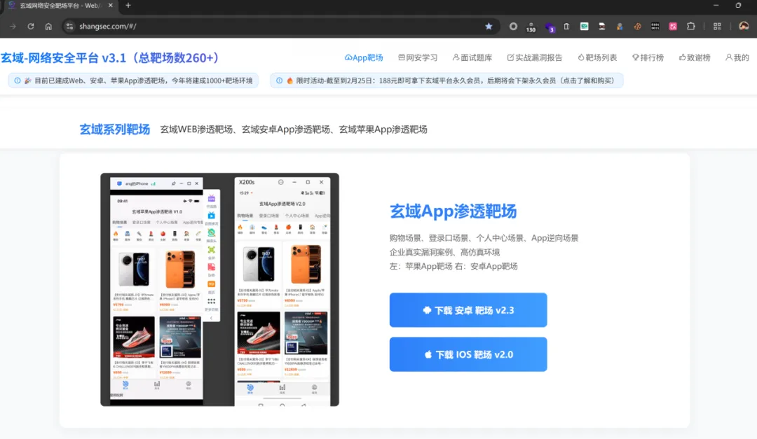Screen dimensions: 757x439
Task: Go forward with the forward arrow
Action: pos(13,27)
